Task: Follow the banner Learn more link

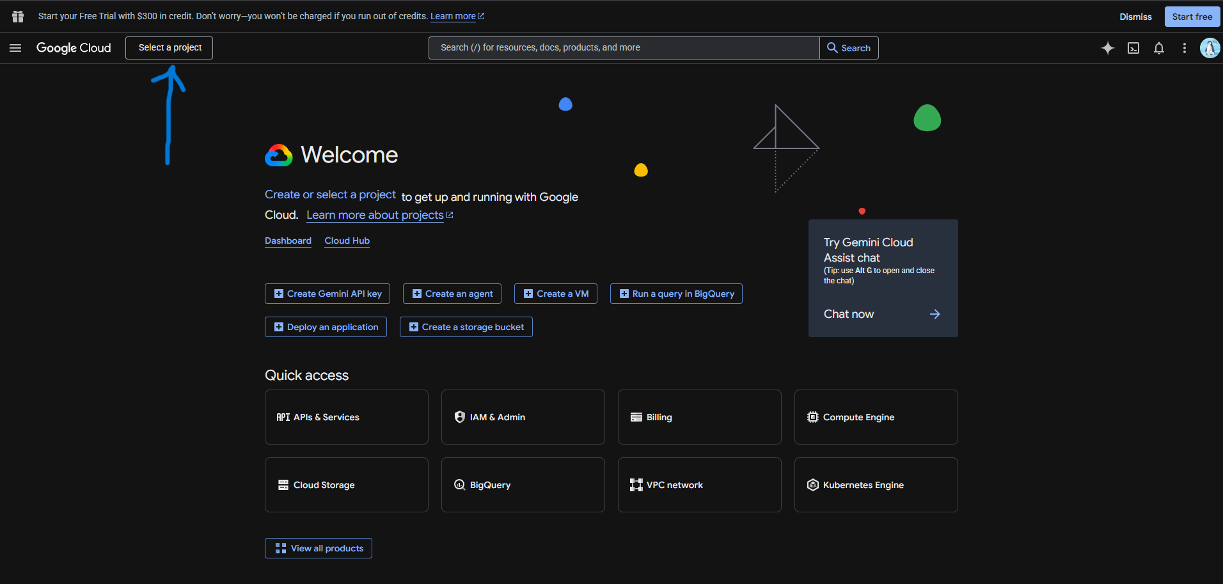Action: 457,16
